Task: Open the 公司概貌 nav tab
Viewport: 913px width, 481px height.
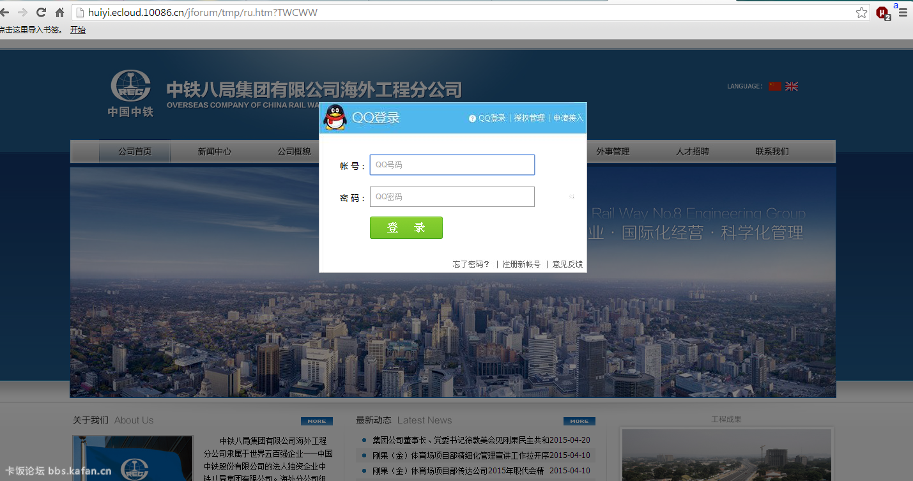Action: 294,152
